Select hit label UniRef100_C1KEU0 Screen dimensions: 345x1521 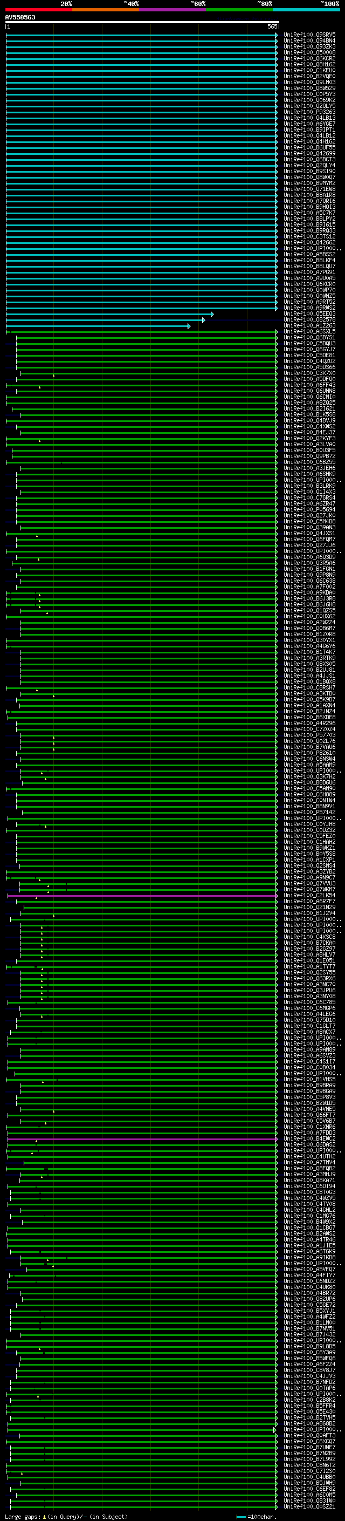[x=309, y=70]
